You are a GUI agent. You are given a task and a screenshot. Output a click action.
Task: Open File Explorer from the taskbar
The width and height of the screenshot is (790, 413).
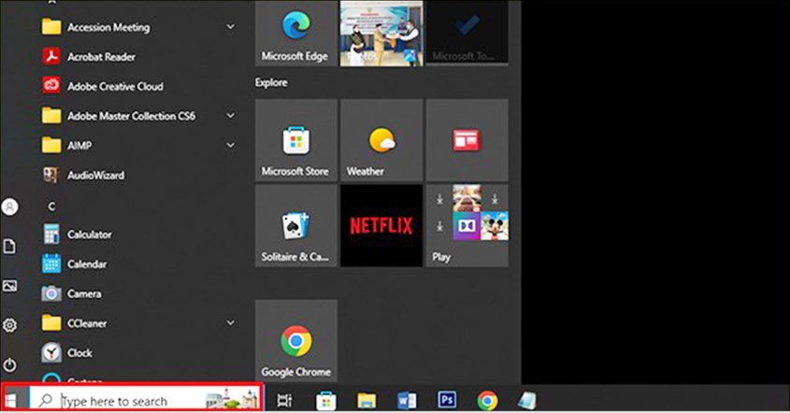366,401
